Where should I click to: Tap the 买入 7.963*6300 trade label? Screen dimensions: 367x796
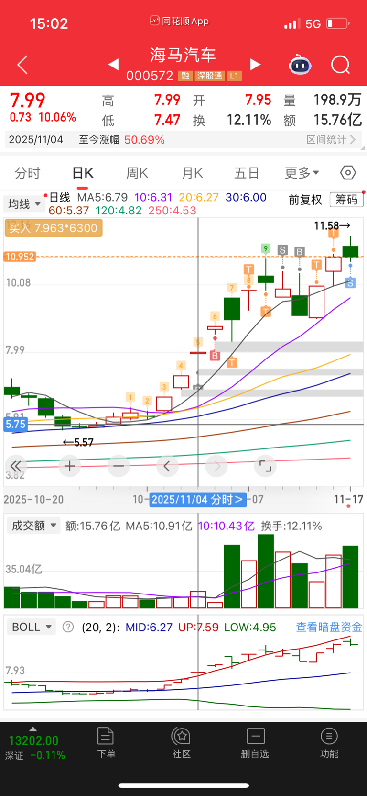(x=54, y=228)
